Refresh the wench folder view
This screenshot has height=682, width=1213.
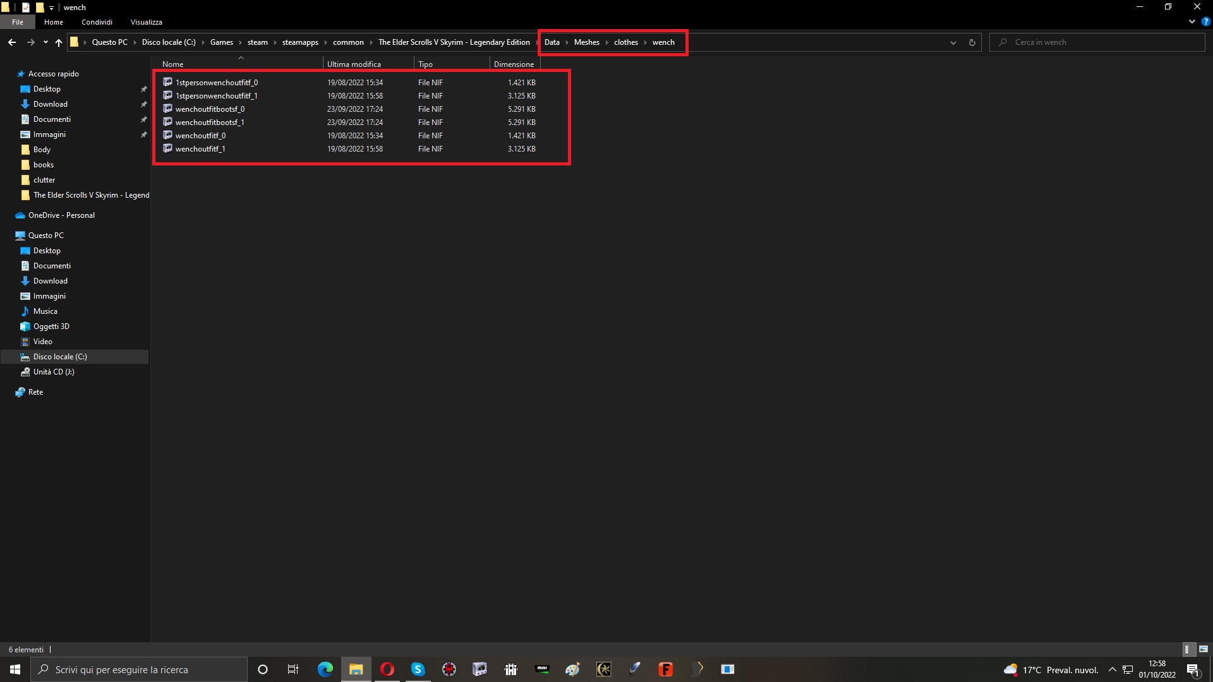[972, 42]
